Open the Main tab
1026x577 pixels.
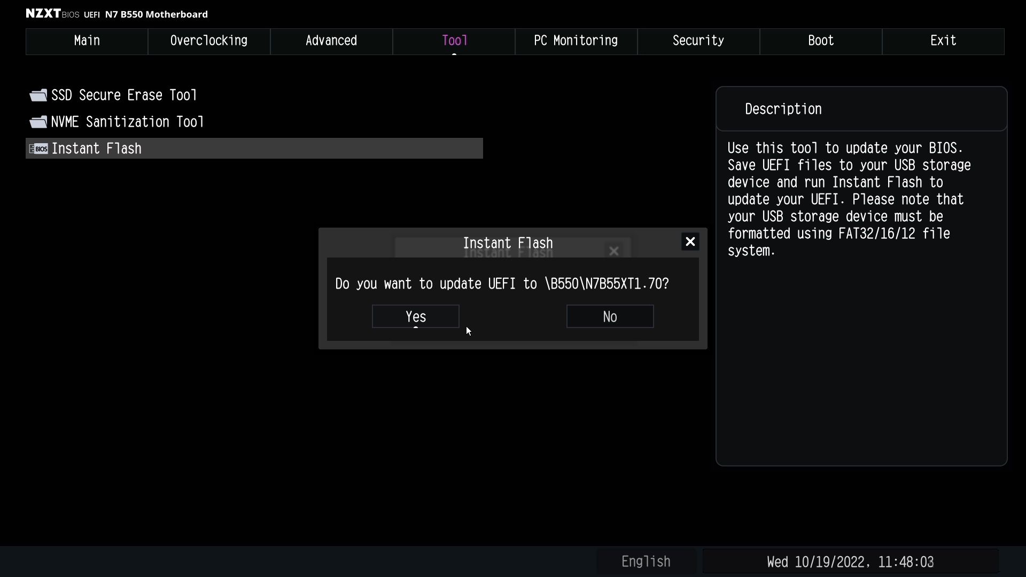click(x=87, y=41)
